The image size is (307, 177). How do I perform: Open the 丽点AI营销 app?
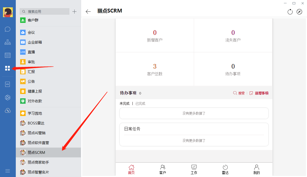(x=48, y=133)
